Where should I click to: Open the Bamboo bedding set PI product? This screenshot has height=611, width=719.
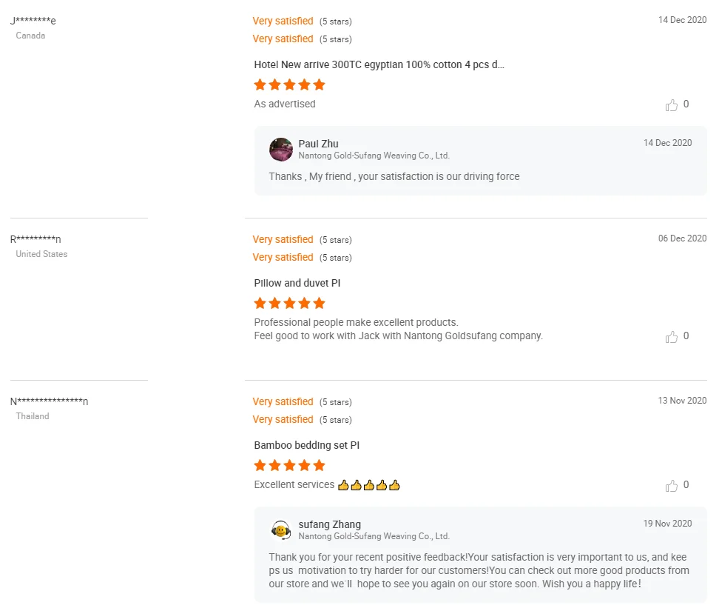[x=306, y=445]
